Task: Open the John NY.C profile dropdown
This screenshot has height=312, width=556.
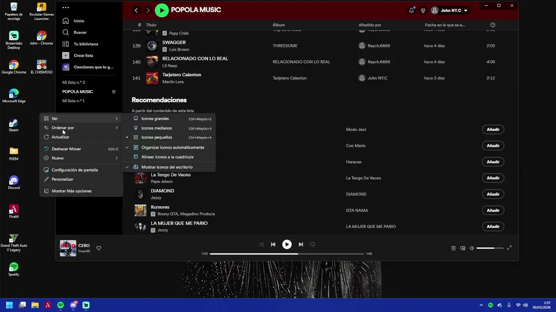Action: (x=450, y=10)
